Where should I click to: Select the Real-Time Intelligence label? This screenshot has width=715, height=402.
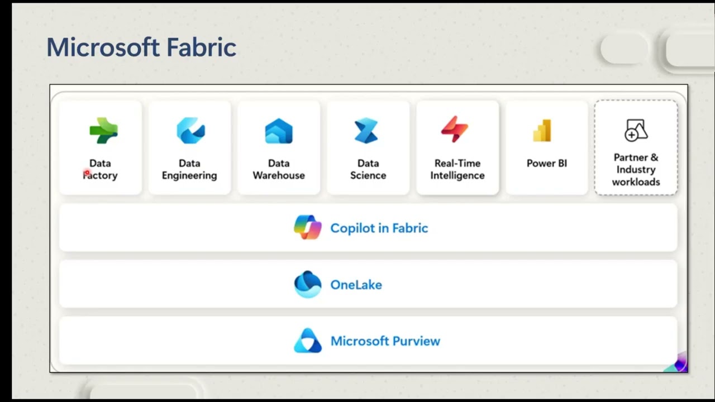point(457,169)
